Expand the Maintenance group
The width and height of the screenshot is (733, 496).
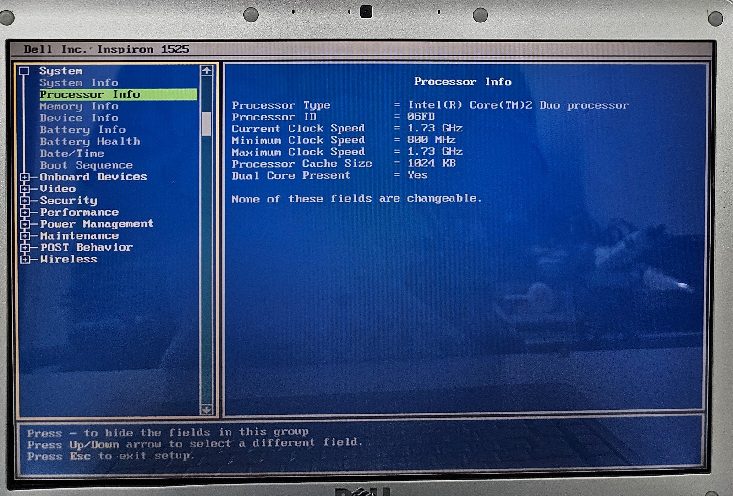25,236
